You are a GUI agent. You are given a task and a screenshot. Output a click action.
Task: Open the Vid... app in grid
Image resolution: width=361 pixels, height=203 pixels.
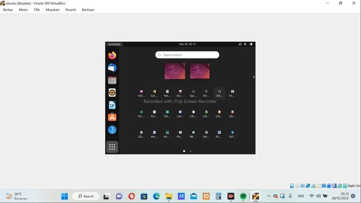tap(142, 93)
